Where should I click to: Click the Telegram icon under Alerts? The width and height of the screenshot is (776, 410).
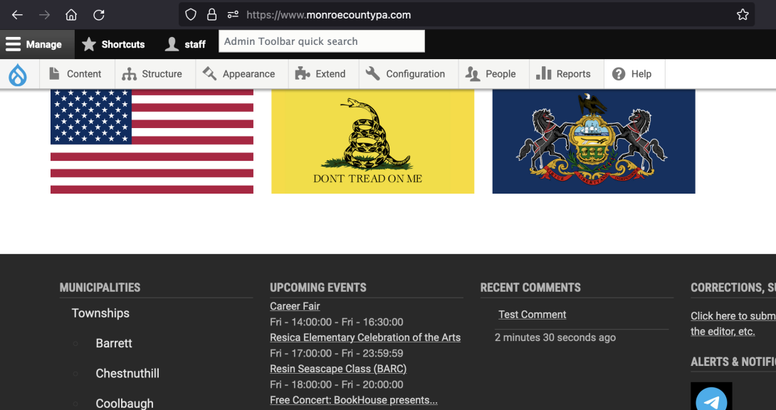[711, 398]
